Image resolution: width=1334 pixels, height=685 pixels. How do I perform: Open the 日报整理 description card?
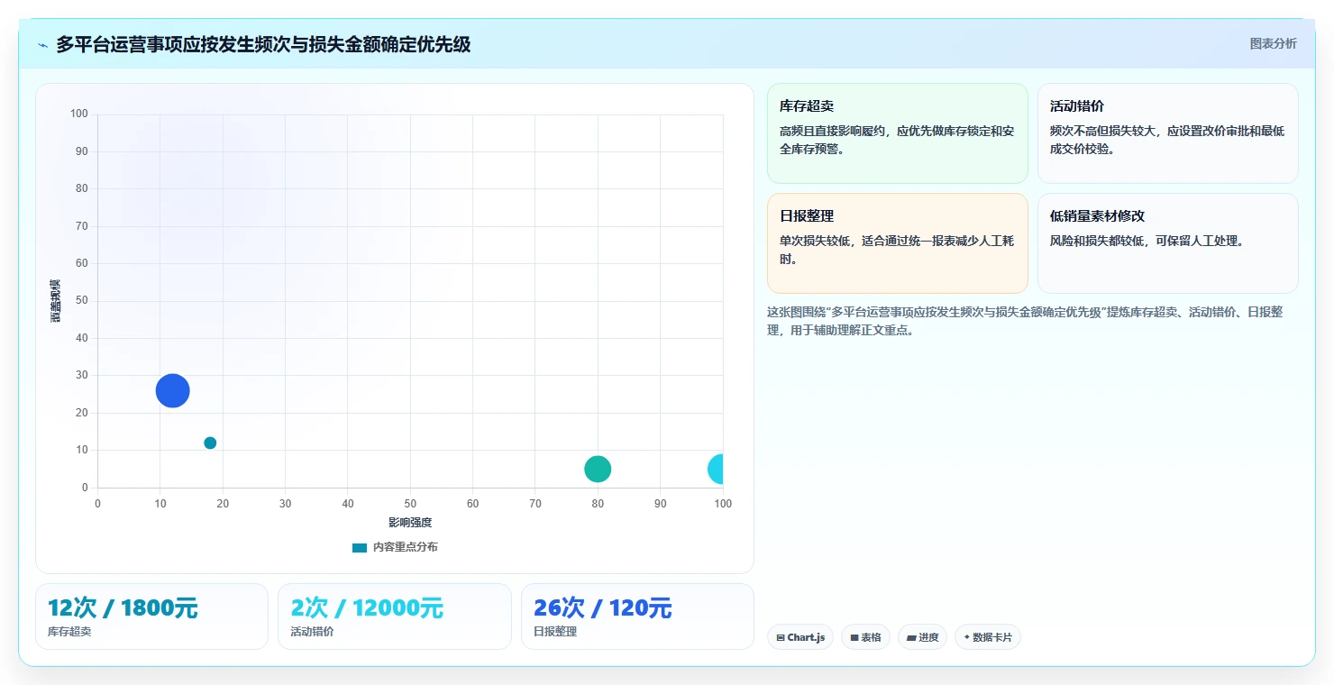(x=897, y=243)
